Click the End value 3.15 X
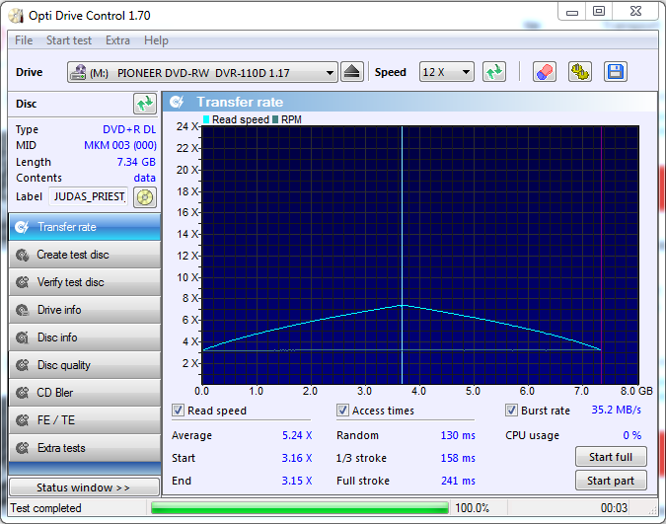 [x=297, y=481]
